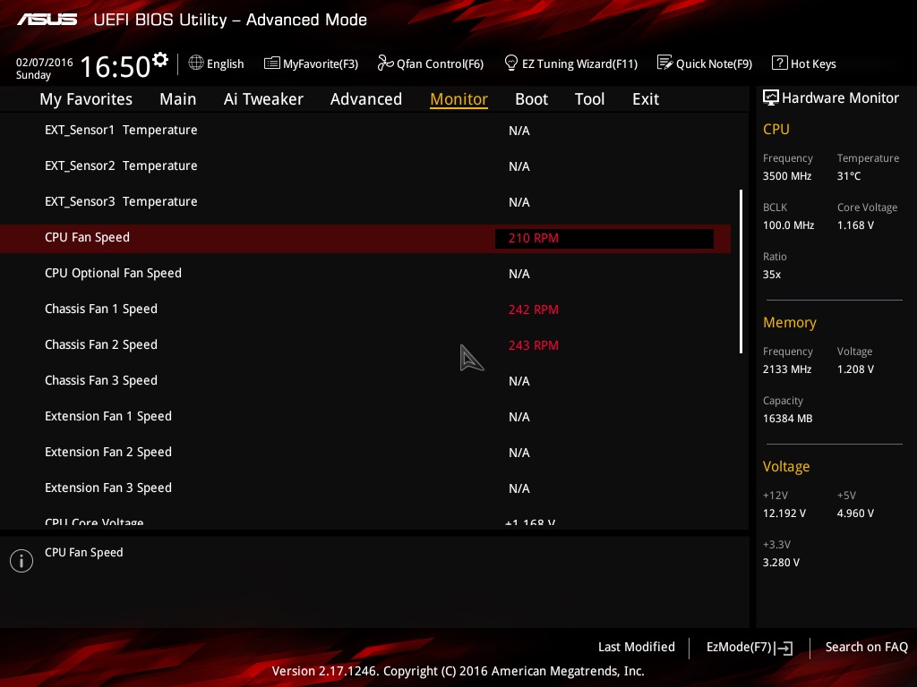Select EXT_Sensor1 Temperature row
The image size is (917, 687).
click(x=365, y=131)
